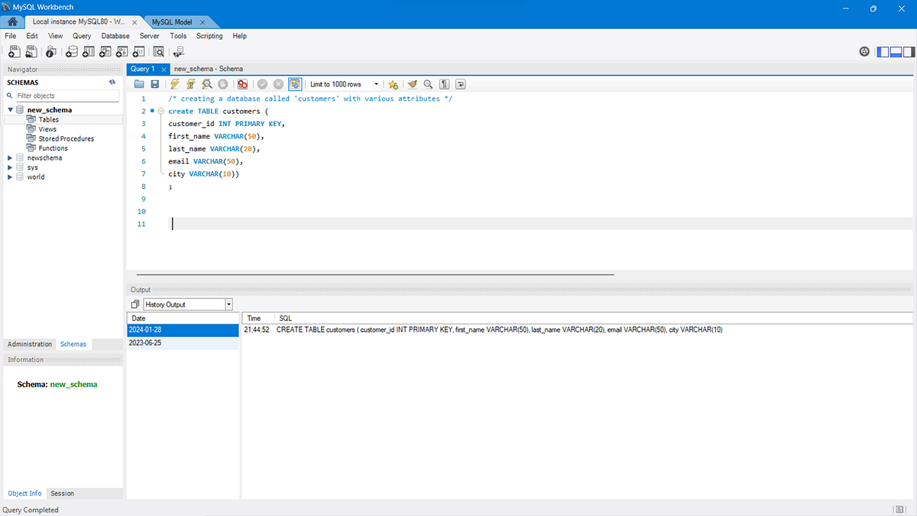Change the History Output dropdown selection
Screen dimensions: 917x516
(x=228, y=303)
